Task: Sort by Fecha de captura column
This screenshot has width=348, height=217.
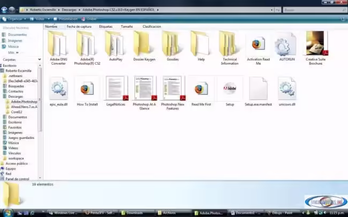Action: point(79,26)
